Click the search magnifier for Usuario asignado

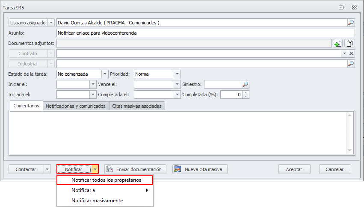click(351, 23)
